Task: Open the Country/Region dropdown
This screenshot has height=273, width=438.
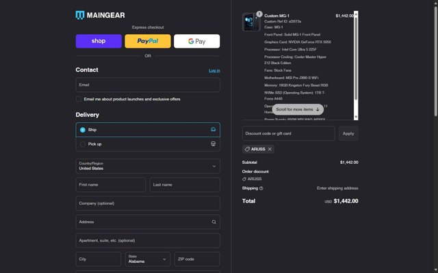Action: click(148, 166)
